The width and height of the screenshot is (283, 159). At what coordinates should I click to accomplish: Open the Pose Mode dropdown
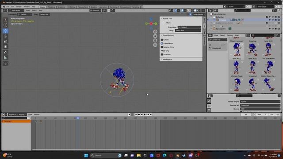(16, 11)
